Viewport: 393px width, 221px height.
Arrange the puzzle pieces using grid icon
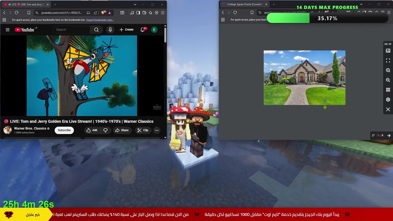388,90
